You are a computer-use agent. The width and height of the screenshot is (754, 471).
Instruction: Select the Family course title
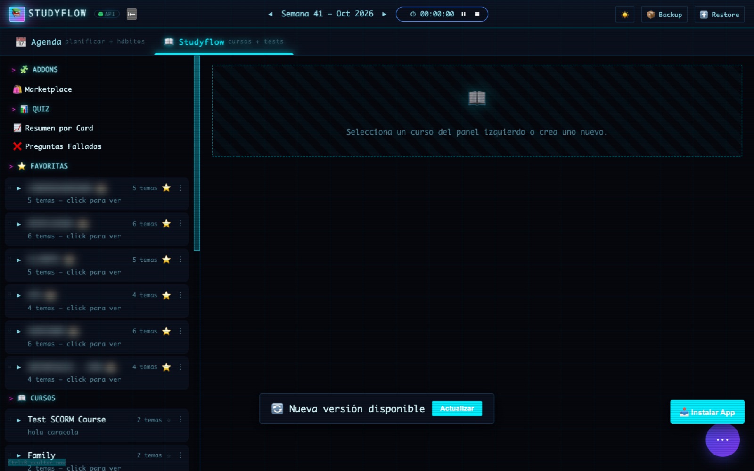coord(41,455)
